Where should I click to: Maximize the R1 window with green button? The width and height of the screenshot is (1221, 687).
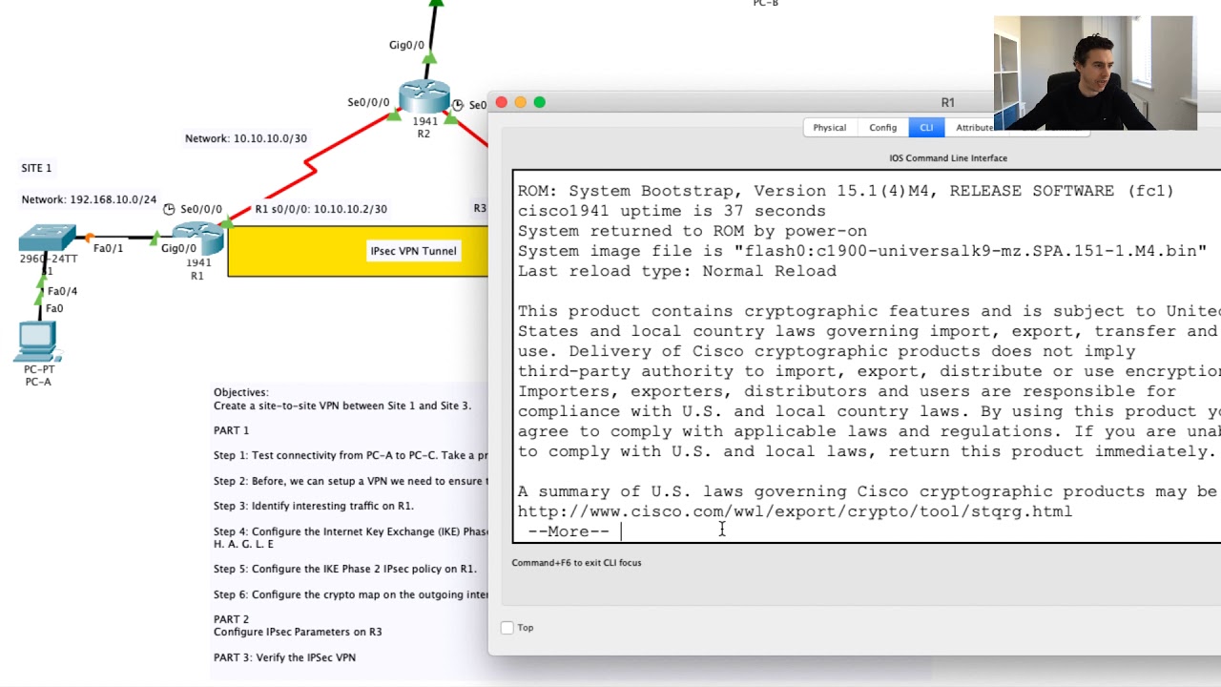tap(540, 102)
